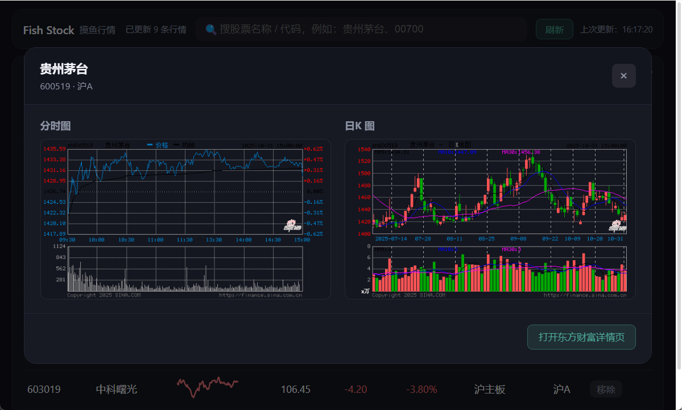Click stock code 603019 in the list

[44, 389]
